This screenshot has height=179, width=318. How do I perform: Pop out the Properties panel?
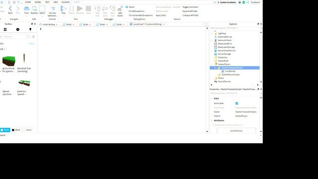(258, 89)
